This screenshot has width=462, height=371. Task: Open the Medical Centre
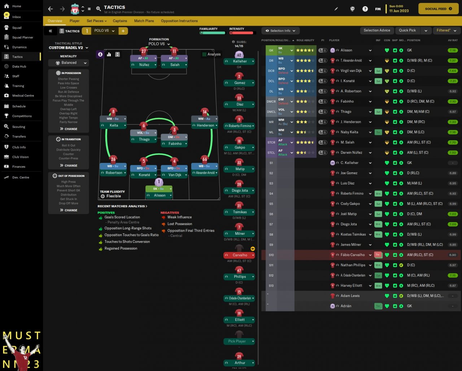[x=23, y=96]
